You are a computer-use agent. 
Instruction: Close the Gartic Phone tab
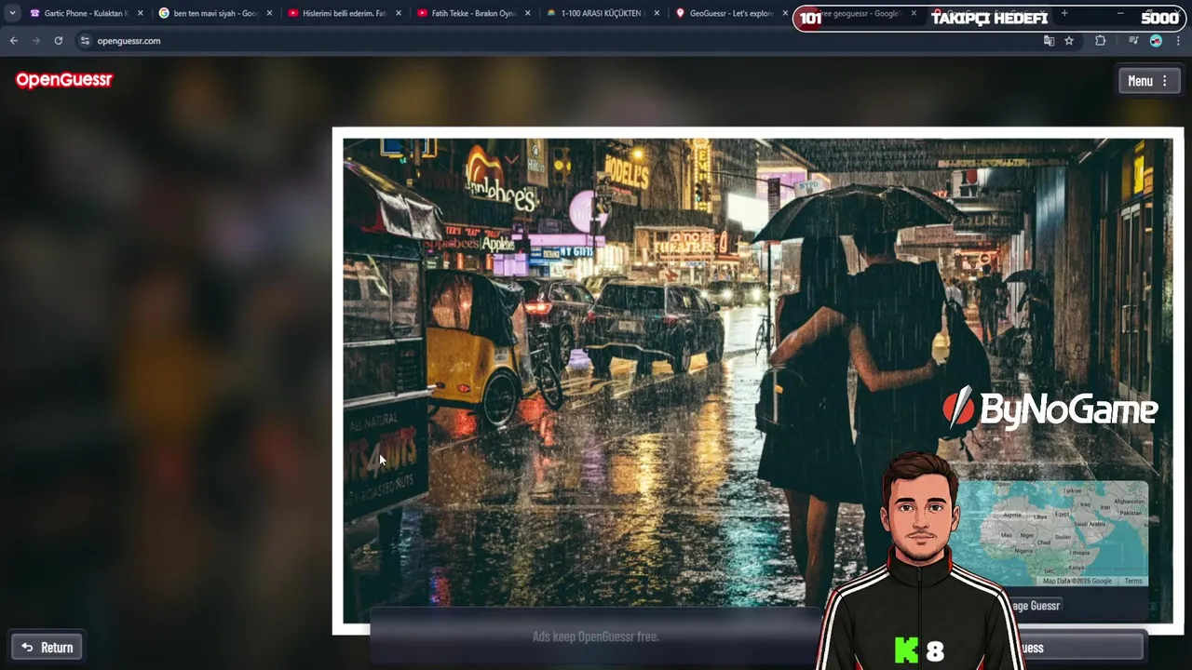point(141,14)
